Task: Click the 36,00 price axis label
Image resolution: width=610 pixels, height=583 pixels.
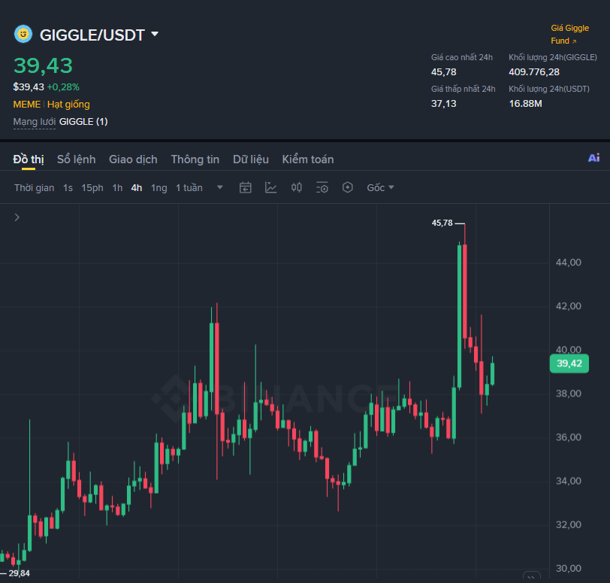Action: tap(569, 437)
